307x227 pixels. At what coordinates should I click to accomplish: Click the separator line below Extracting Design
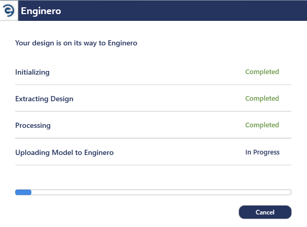[153, 111]
